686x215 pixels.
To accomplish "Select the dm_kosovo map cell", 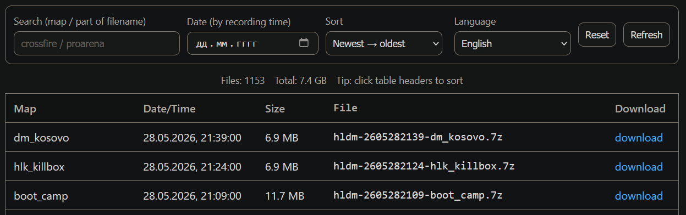I will (41, 138).
